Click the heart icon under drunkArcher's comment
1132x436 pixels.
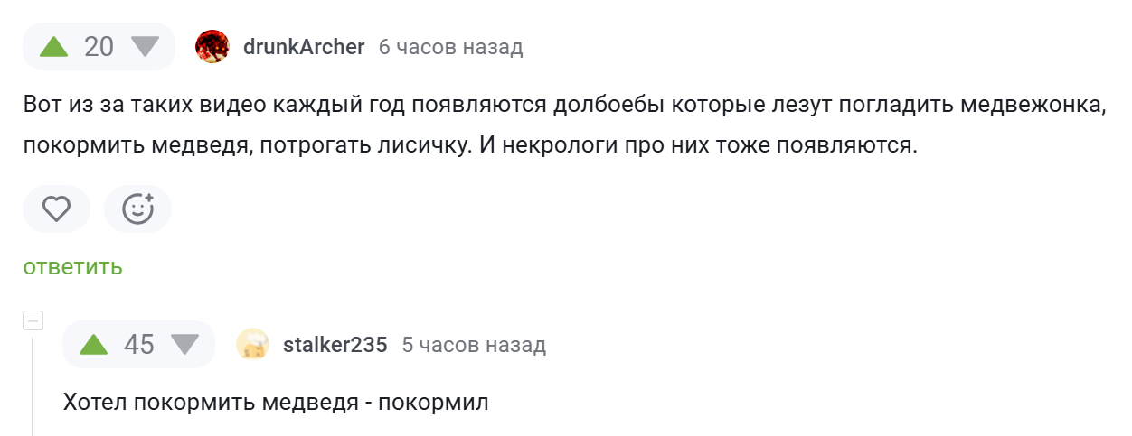click(x=57, y=209)
